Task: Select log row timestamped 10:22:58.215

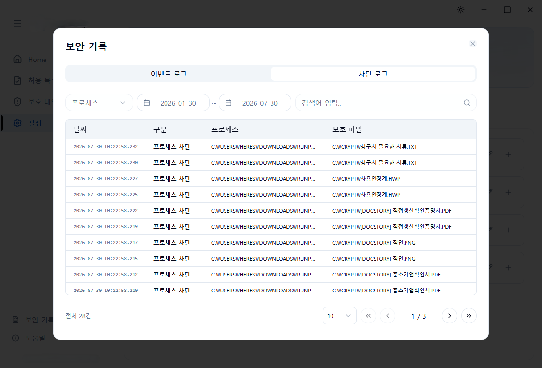Action: click(271, 259)
